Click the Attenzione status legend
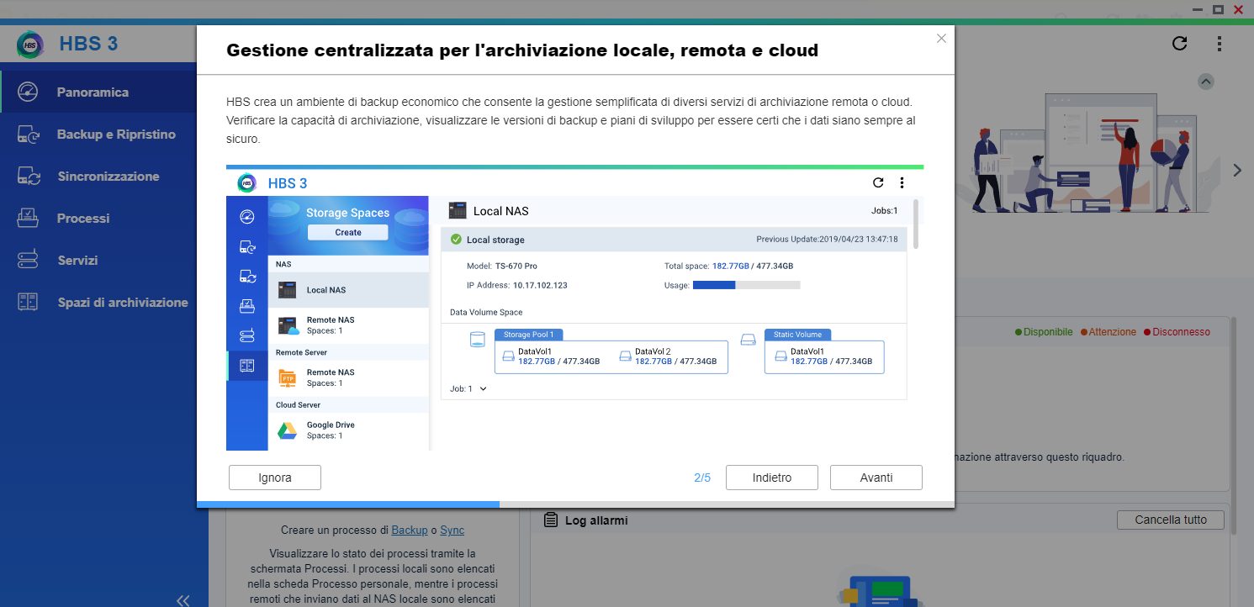Image resolution: width=1254 pixels, height=607 pixels. [x=1108, y=332]
